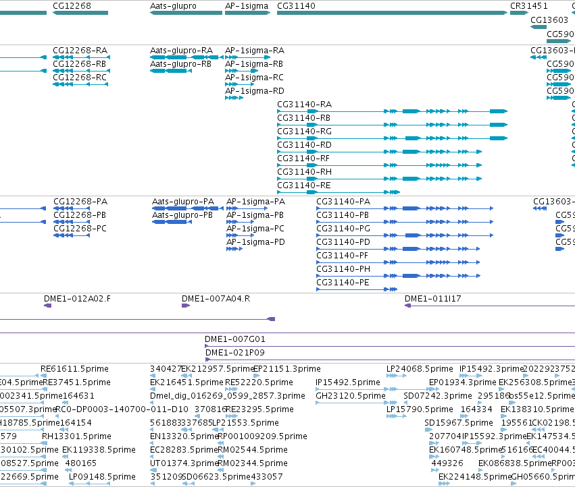The width and height of the screenshot is (575, 487).
Task: Select EST LP24068.5prime
Action: pos(420,369)
